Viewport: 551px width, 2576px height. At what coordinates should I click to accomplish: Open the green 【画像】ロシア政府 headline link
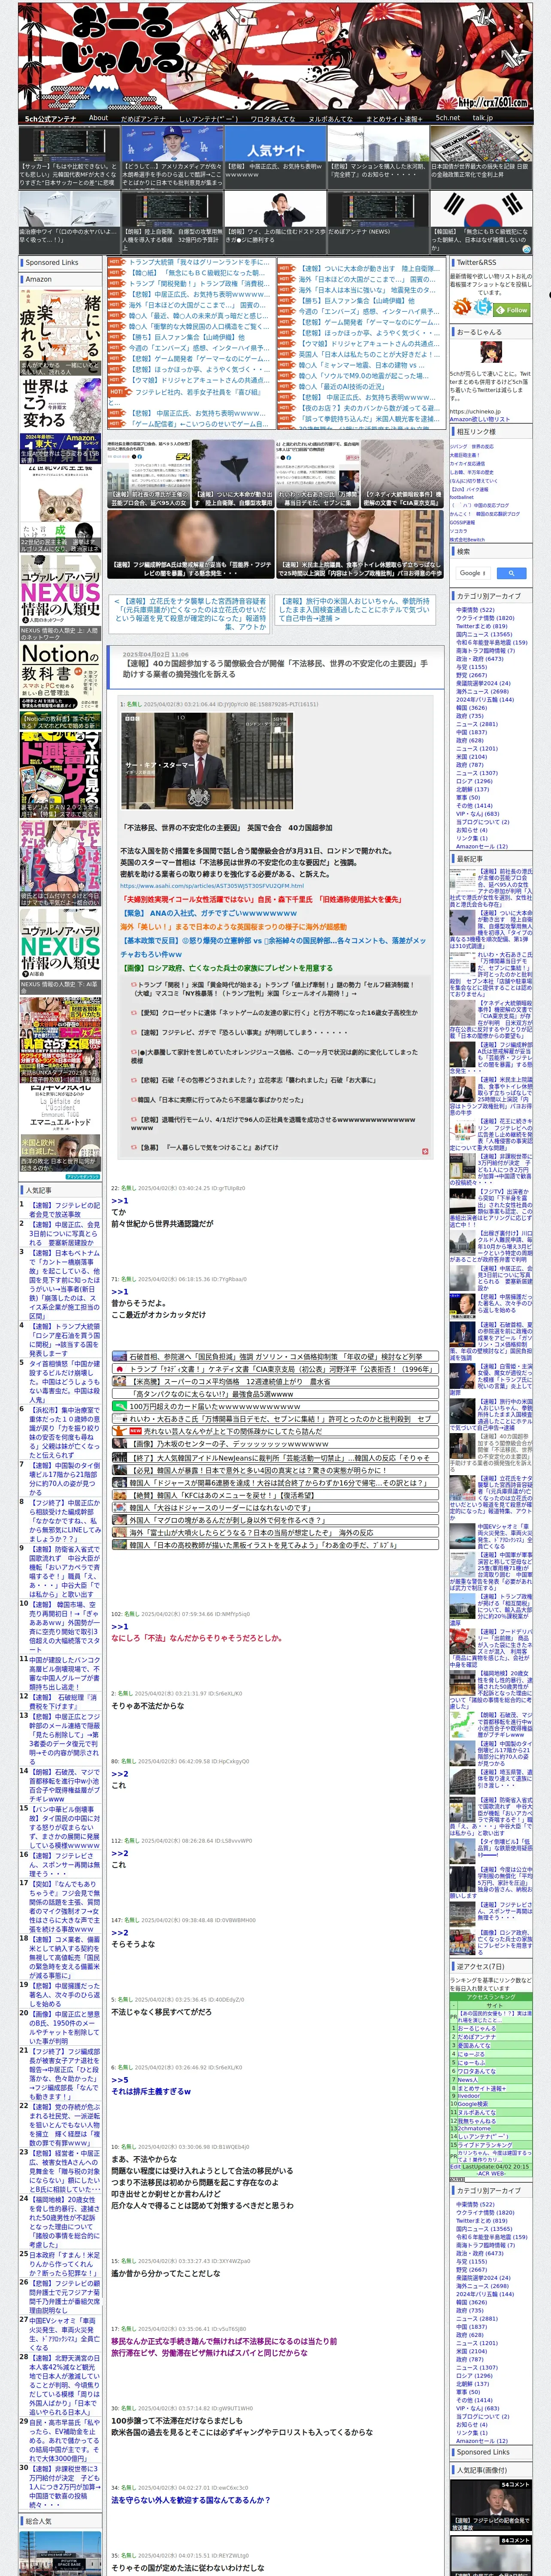pos(228,968)
